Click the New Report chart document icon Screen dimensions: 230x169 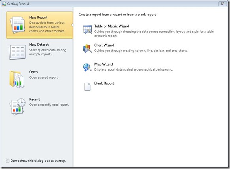[17, 25]
